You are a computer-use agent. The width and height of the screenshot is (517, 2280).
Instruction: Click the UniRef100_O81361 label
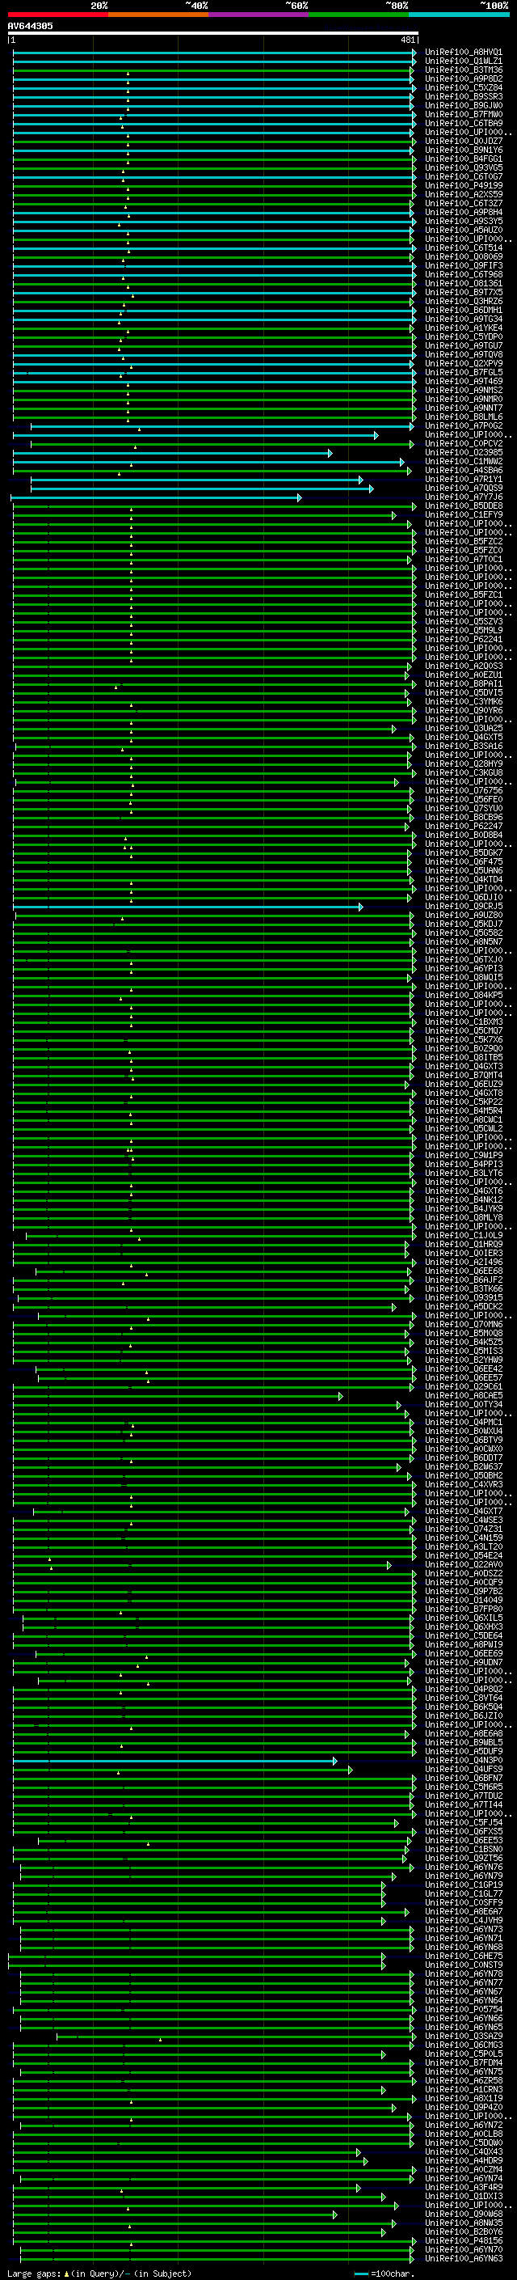pos(464,283)
